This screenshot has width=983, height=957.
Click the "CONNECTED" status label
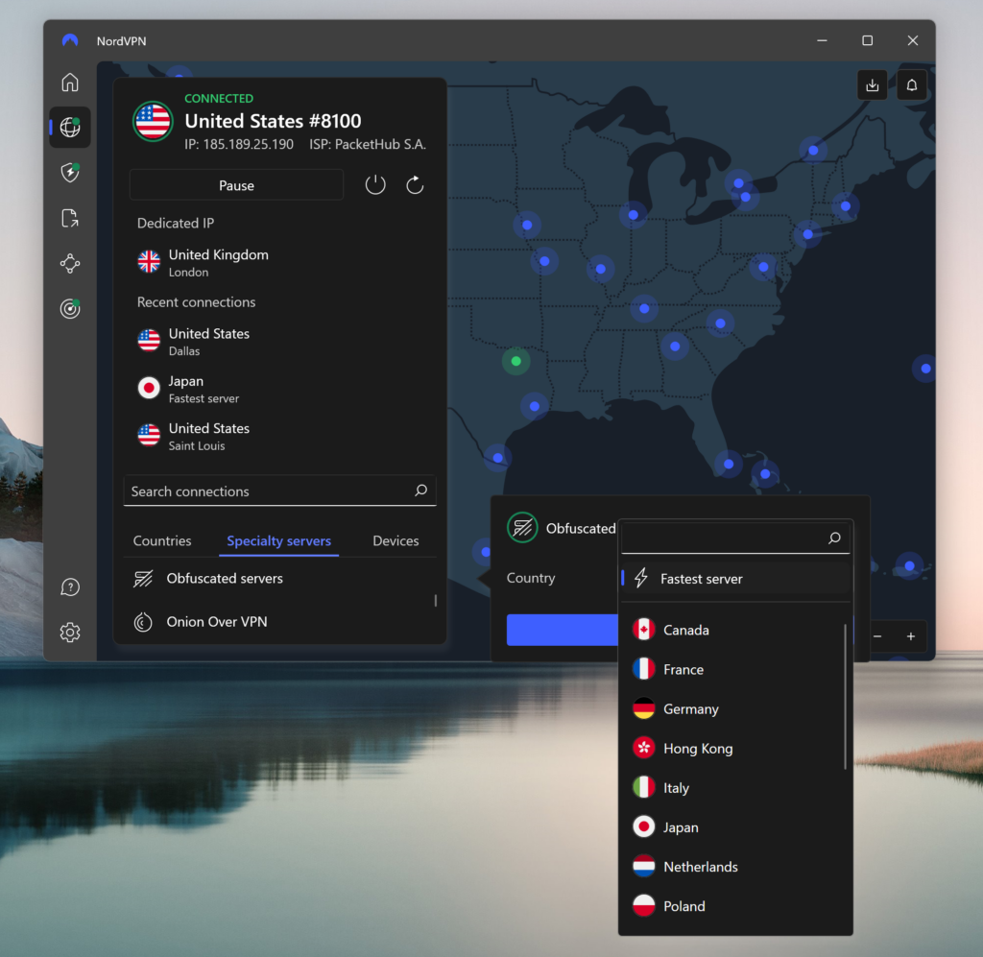[219, 99]
